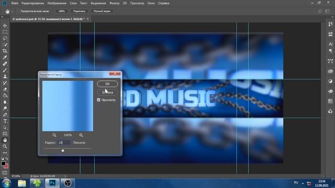Select the Rectangular Marquee tool

point(5,32)
